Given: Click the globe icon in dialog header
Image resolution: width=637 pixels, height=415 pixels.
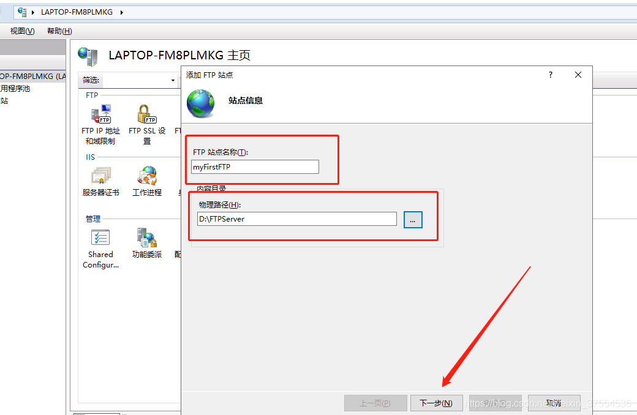Looking at the screenshot, I should (201, 103).
